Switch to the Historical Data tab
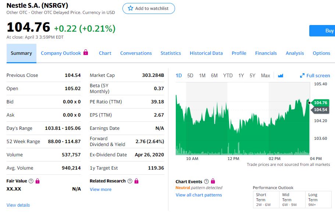335x213 pixels. click(206, 53)
